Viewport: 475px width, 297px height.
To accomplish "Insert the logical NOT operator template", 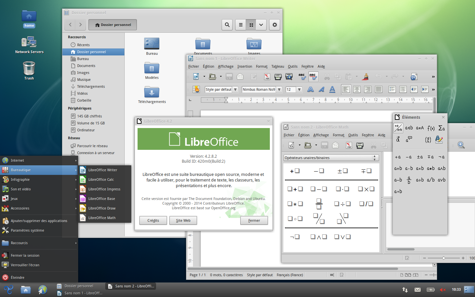I will click(295, 237).
